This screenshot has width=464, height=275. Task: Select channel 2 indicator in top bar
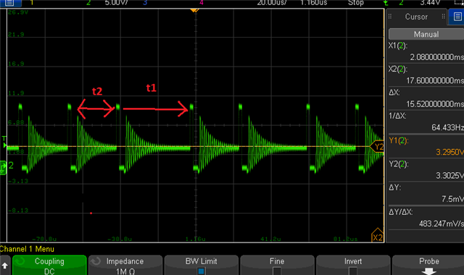click(88, 3)
